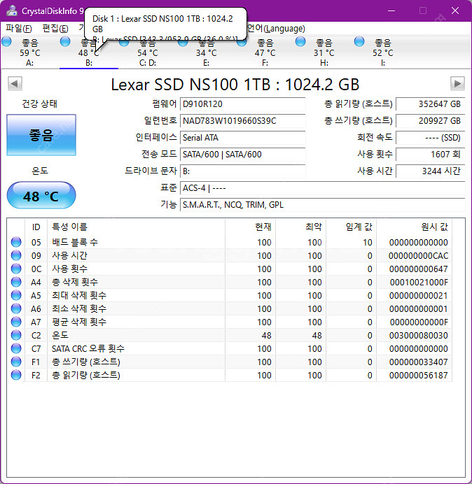Click the status orb of attribute 05

[16, 242]
